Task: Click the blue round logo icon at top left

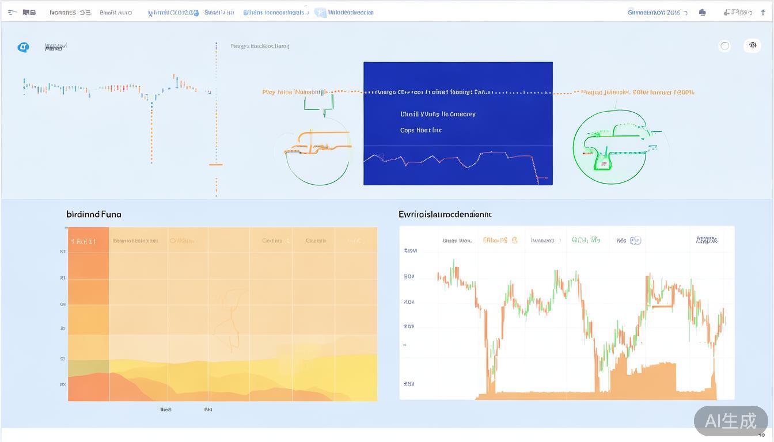Action: click(23, 47)
